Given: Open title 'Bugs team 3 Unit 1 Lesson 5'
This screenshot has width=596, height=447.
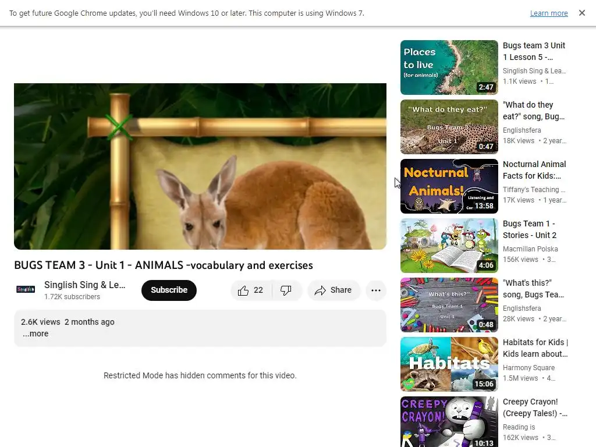Looking at the screenshot, I should (x=534, y=51).
